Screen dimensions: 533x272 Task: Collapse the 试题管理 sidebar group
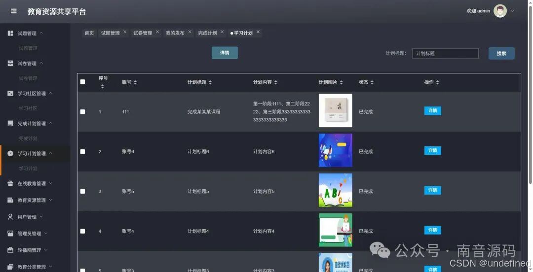click(41, 33)
